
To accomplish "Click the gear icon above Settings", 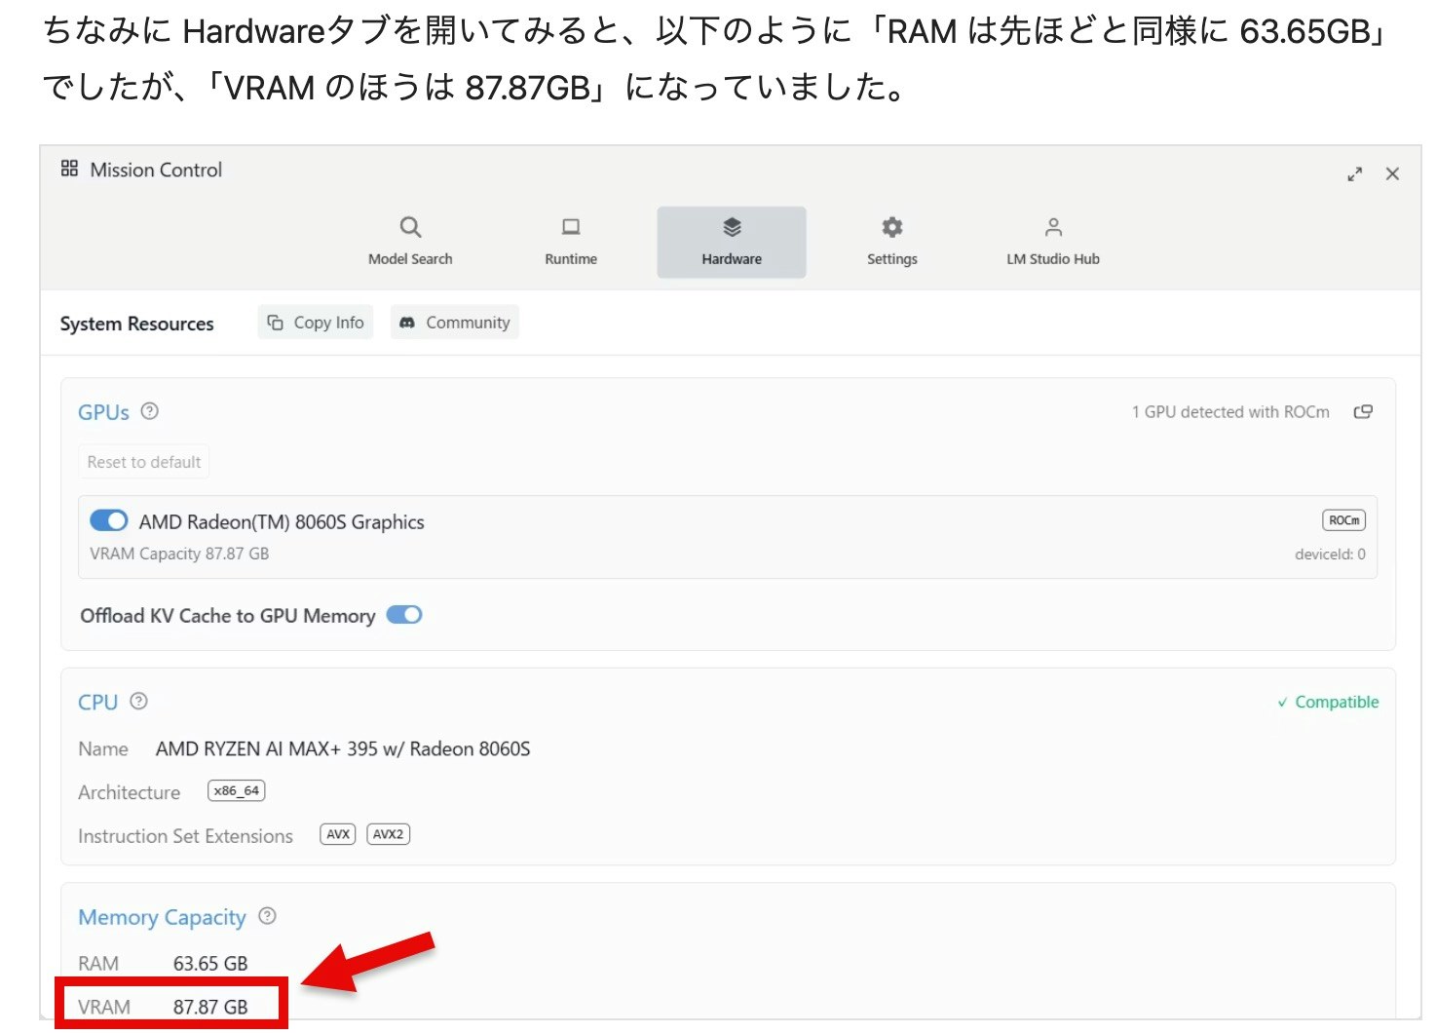I will [892, 227].
